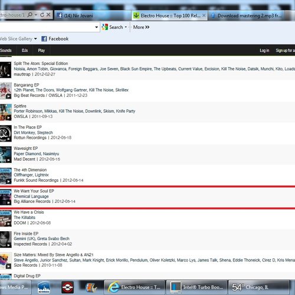Play the Bangarang EP thumbnail
The height and width of the screenshot is (295, 295).
click(x=5, y=91)
